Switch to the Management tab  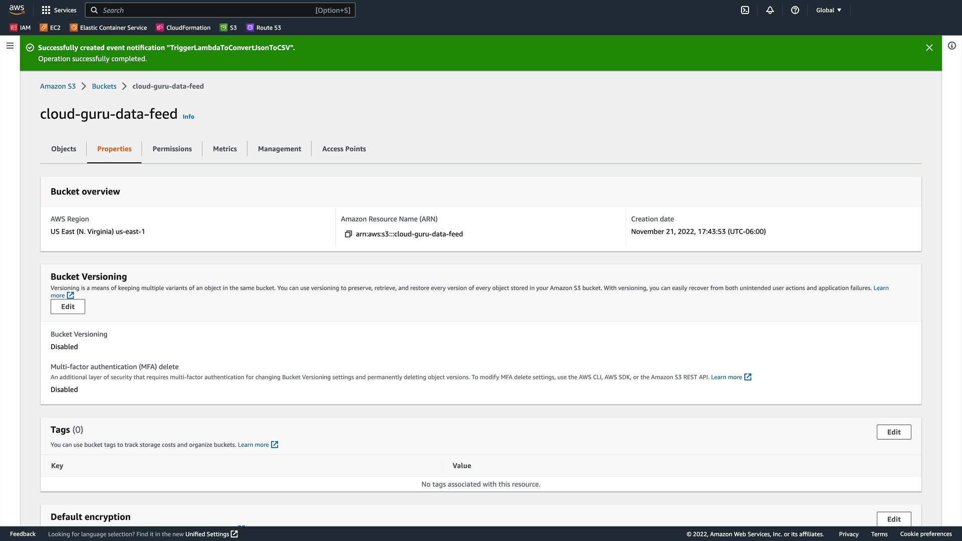[x=279, y=149]
